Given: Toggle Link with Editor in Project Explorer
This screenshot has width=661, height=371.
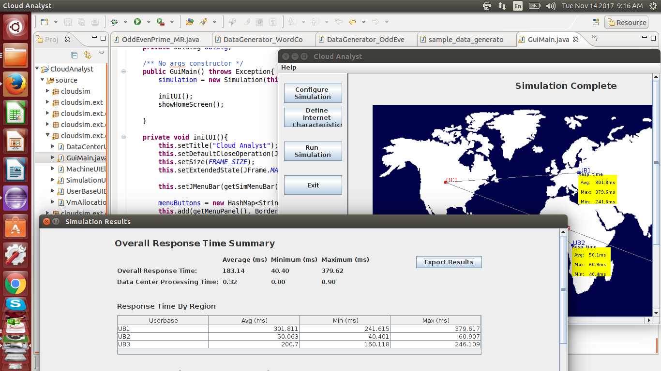Looking at the screenshot, I should 87,56.
